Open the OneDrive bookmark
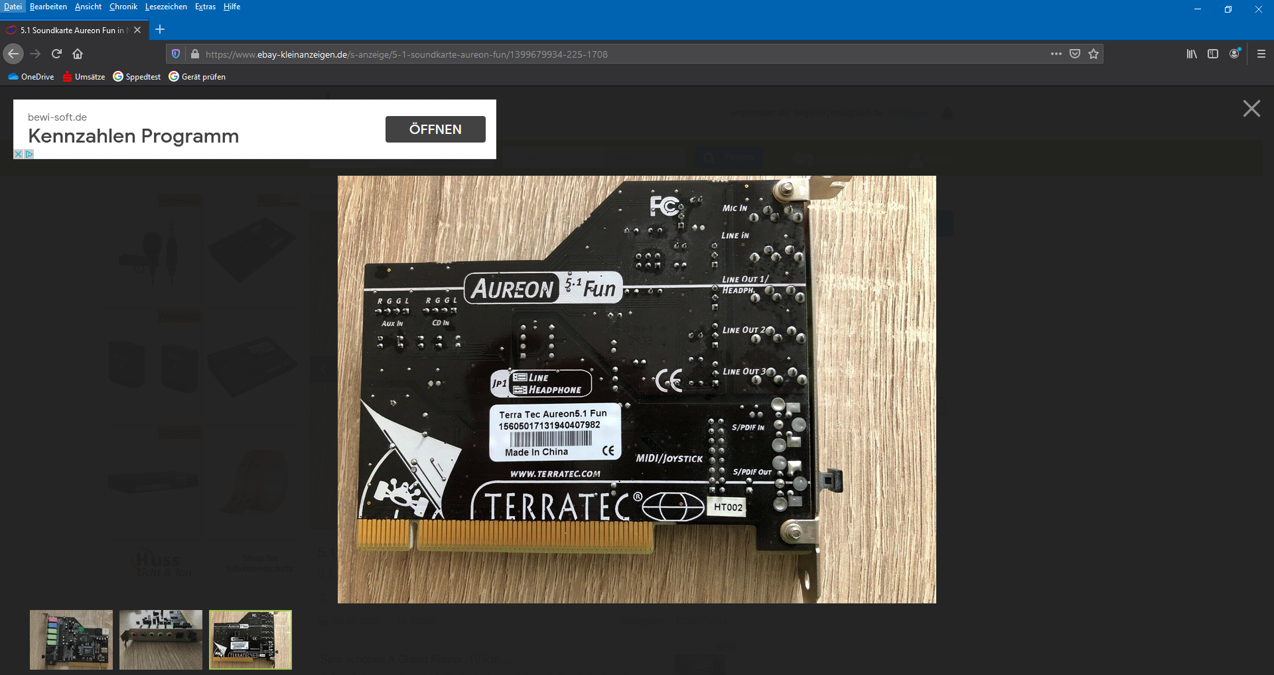Viewport: 1274px width, 675px height. 31,77
